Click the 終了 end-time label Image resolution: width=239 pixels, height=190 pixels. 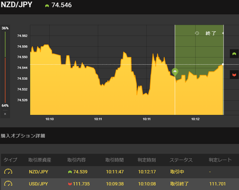tap(211, 33)
